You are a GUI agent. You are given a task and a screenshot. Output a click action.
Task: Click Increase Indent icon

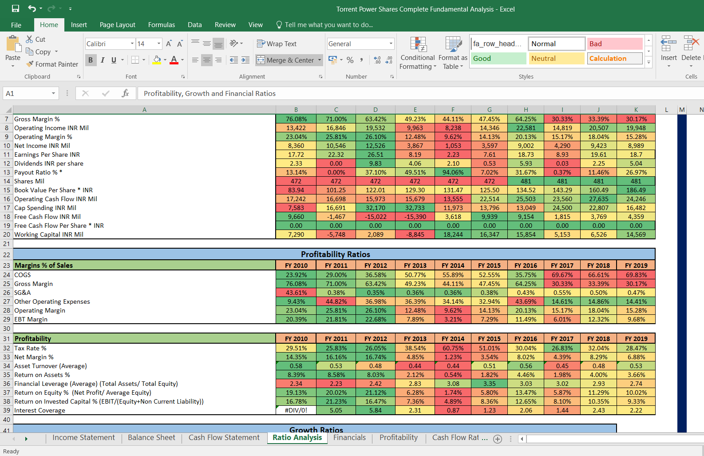(x=245, y=60)
